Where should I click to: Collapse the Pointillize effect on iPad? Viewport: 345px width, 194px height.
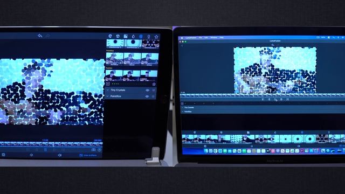click(107, 96)
